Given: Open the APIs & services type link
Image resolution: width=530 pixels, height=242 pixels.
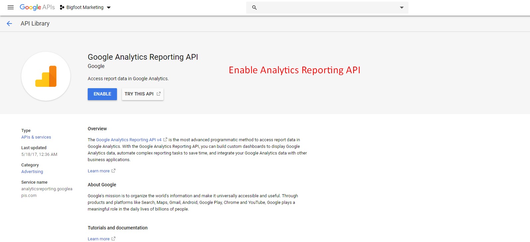Looking at the screenshot, I should tap(36, 137).
